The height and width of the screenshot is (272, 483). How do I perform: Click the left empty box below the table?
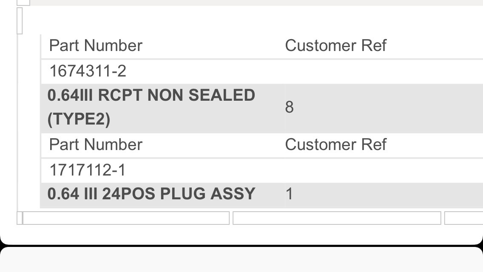pyautogui.click(x=126, y=218)
